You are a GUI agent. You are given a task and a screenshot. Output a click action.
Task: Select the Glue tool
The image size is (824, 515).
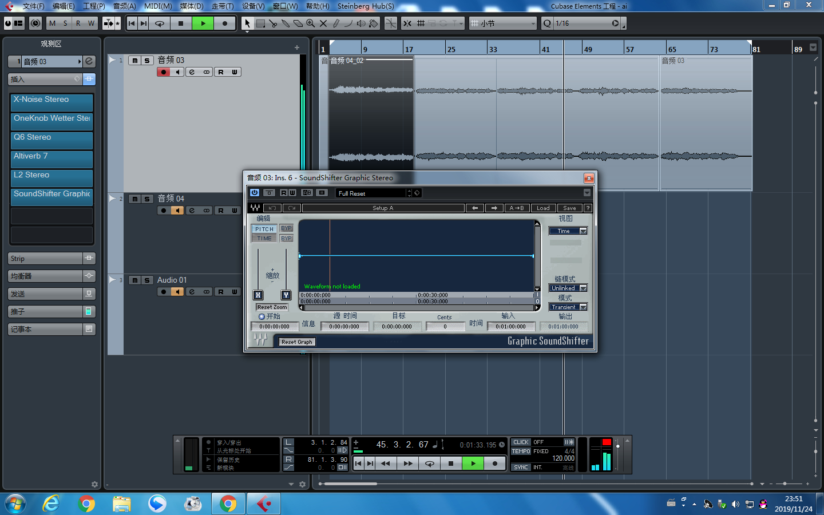(286, 23)
